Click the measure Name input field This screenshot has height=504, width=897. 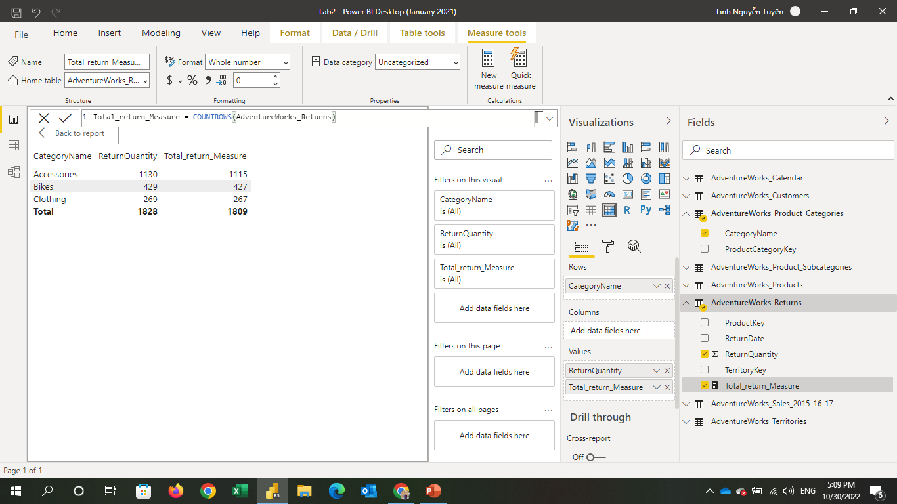(107, 62)
